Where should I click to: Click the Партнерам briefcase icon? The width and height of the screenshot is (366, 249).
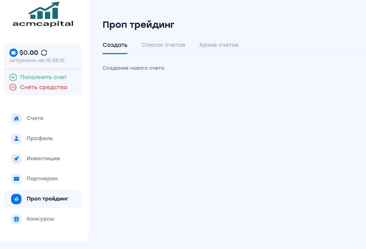16,179
